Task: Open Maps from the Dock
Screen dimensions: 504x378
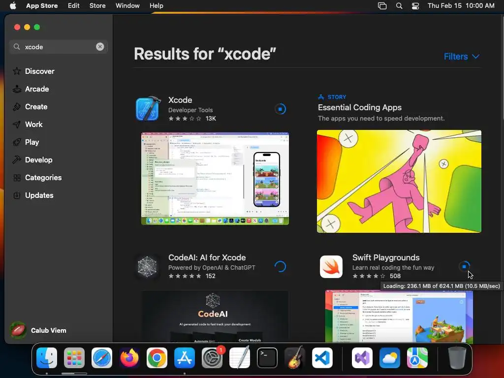Action: (x=417, y=358)
